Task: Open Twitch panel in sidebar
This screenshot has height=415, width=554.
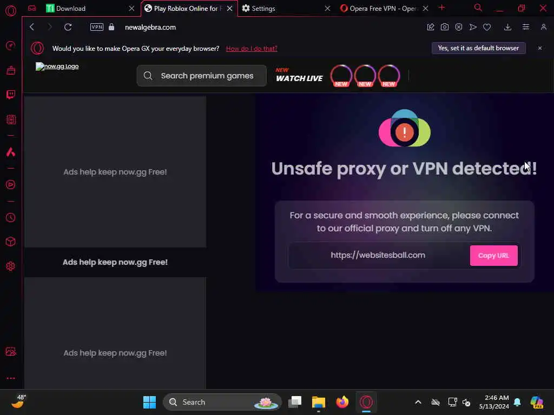Action: tap(11, 95)
